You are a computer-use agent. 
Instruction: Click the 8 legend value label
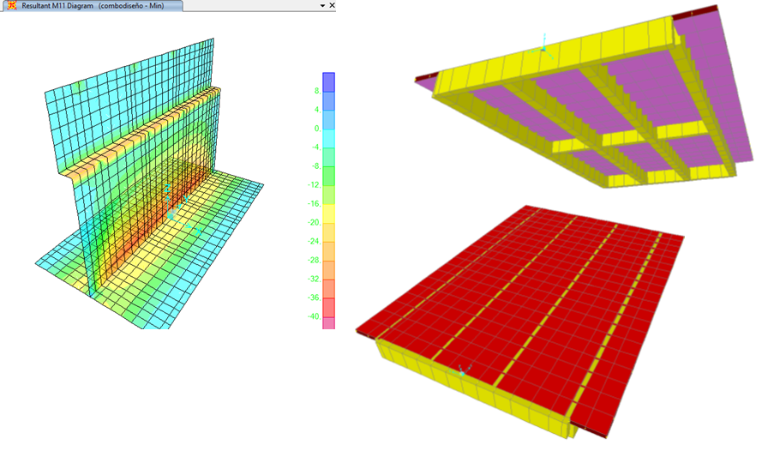(x=317, y=90)
